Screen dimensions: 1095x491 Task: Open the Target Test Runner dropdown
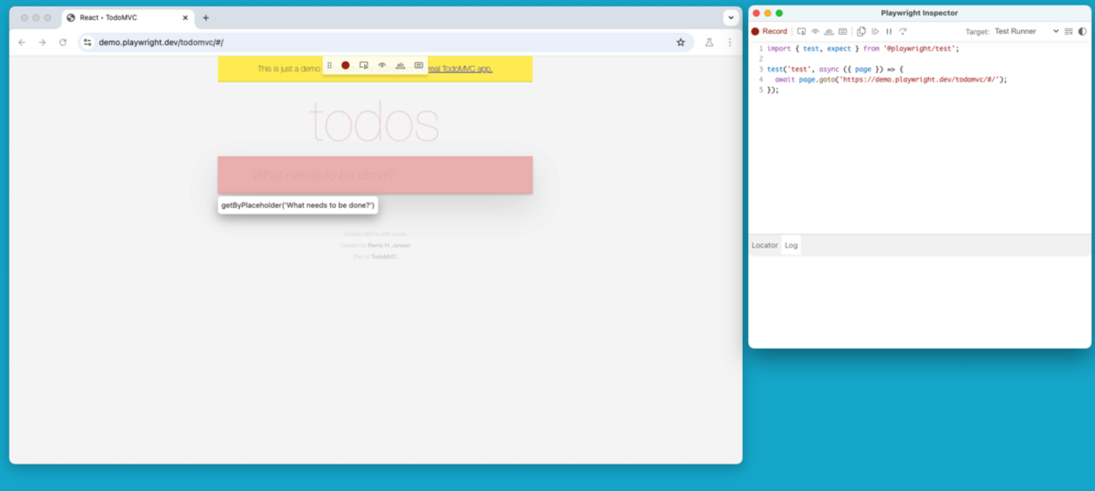click(1026, 31)
